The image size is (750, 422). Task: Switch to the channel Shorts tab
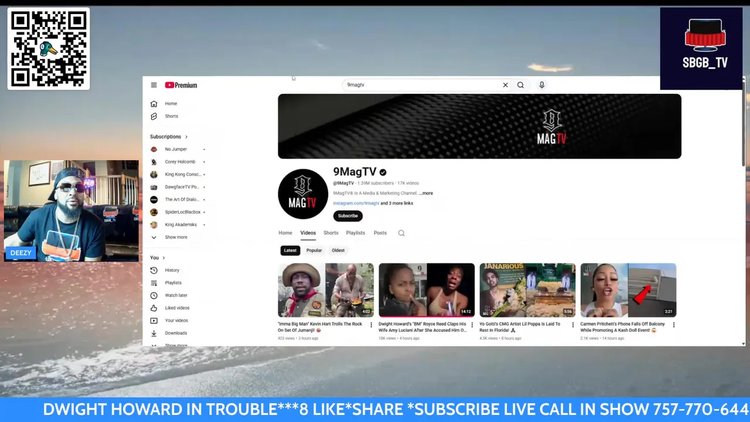coord(330,233)
